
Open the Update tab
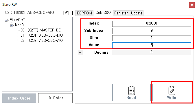[137, 13]
